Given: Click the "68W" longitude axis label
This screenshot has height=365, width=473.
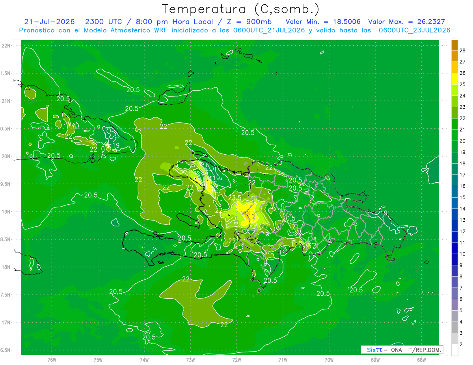Looking at the screenshot, I should [421, 359].
